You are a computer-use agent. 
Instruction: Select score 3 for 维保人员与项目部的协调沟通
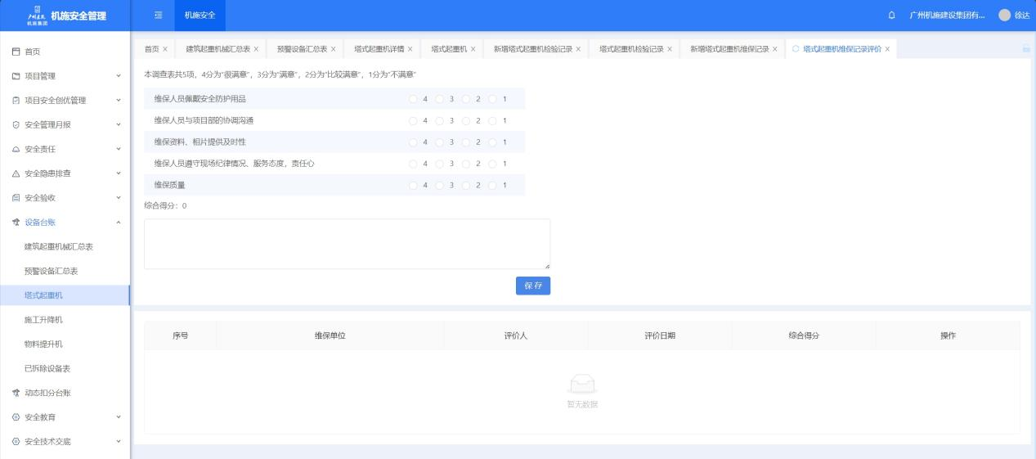pos(439,121)
